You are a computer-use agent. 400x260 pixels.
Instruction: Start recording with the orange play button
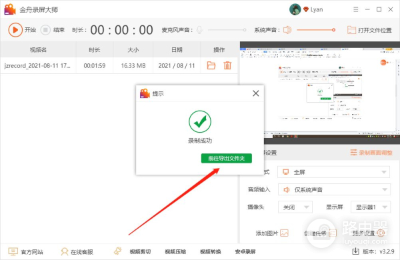[x=15, y=30]
